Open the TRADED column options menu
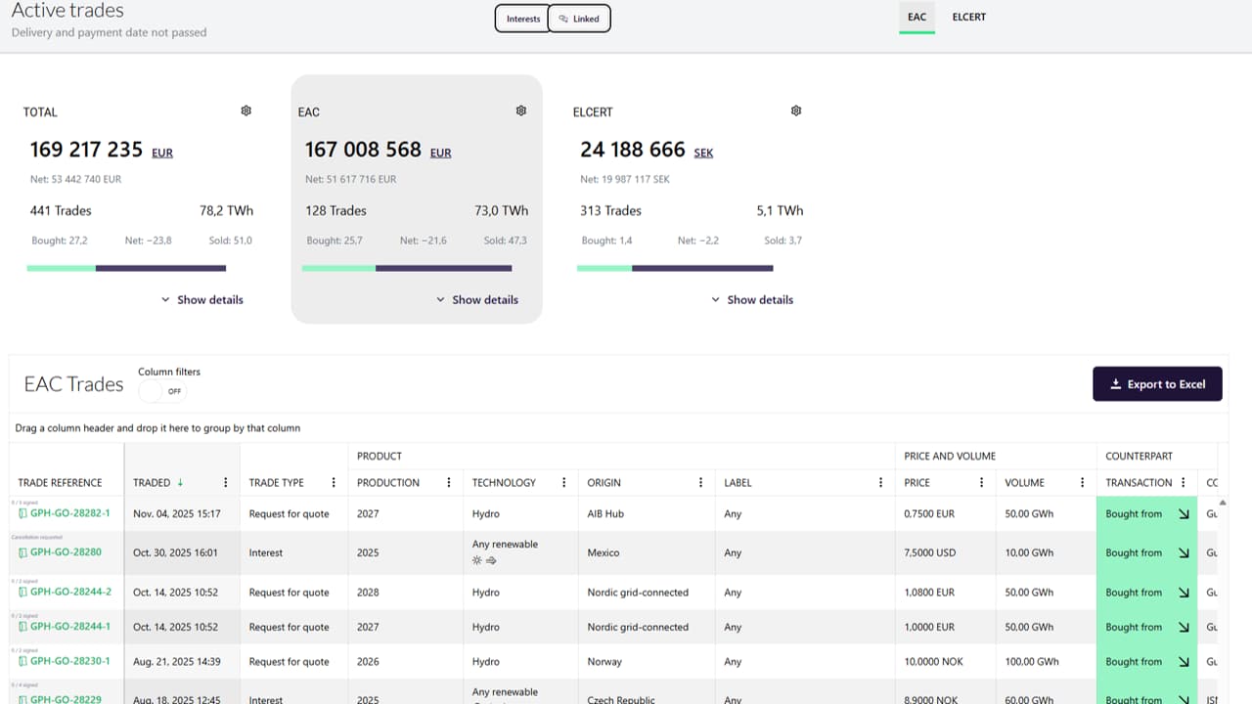The image size is (1252, 704). 226,483
